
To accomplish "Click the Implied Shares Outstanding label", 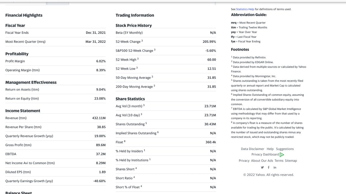I will click(x=137, y=133).
